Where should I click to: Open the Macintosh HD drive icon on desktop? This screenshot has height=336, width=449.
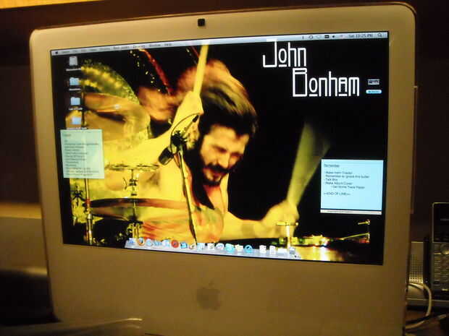point(73,61)
